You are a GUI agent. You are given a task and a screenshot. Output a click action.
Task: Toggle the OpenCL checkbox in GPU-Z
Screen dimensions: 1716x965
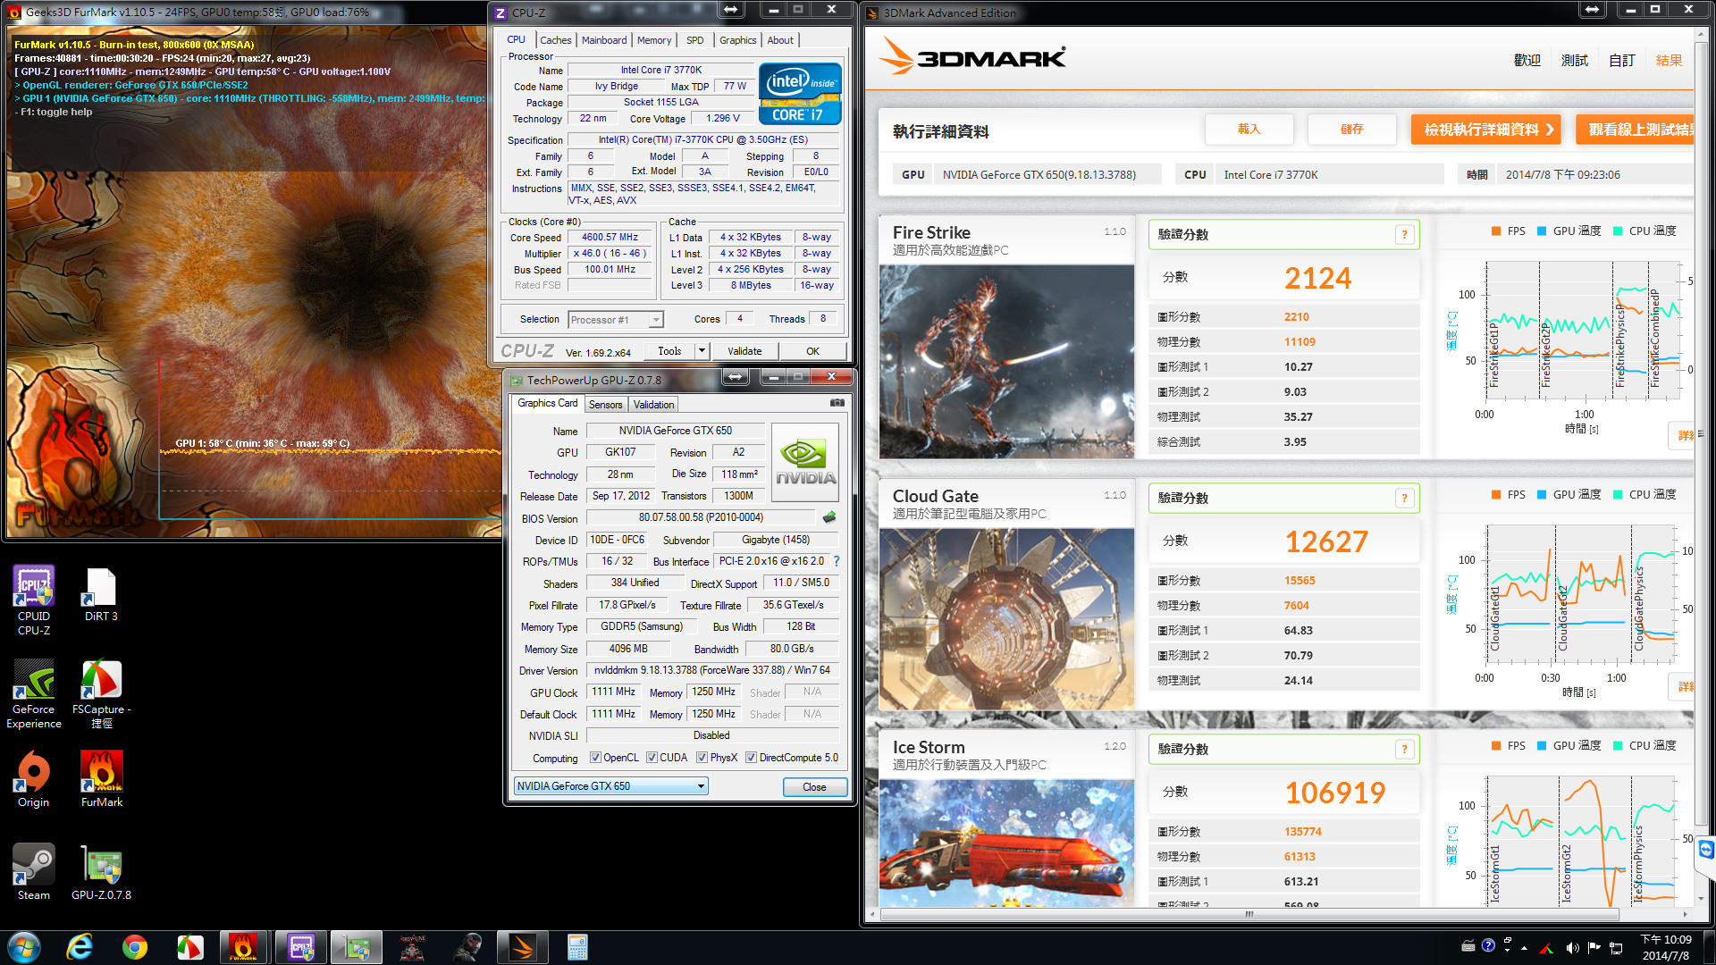[x=595, y=758]
